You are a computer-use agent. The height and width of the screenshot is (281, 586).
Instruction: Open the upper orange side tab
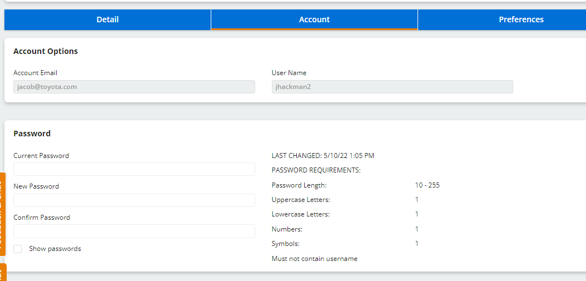(x=2, y=214)
